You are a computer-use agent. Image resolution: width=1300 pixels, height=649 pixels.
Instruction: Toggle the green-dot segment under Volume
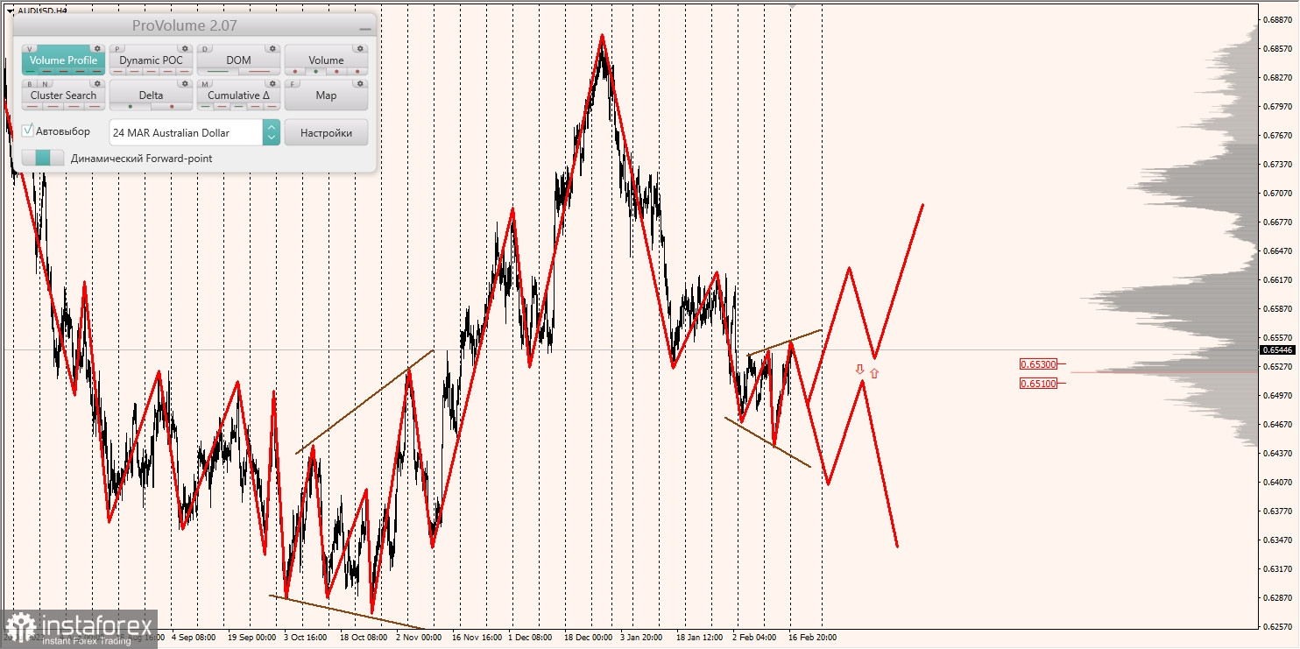click(315, 71)
